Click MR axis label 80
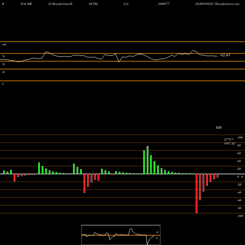Viewport: 245px width, 245px height. 239,146
